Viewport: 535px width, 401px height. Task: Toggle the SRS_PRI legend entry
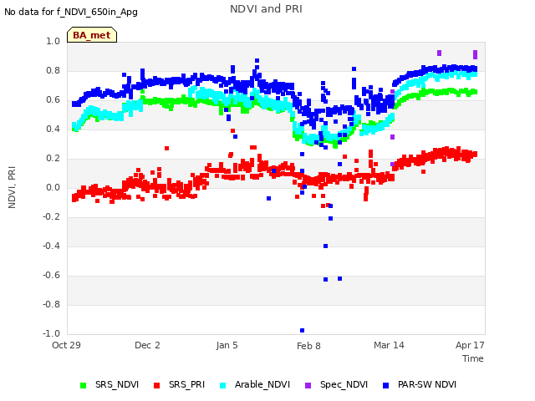179,385
